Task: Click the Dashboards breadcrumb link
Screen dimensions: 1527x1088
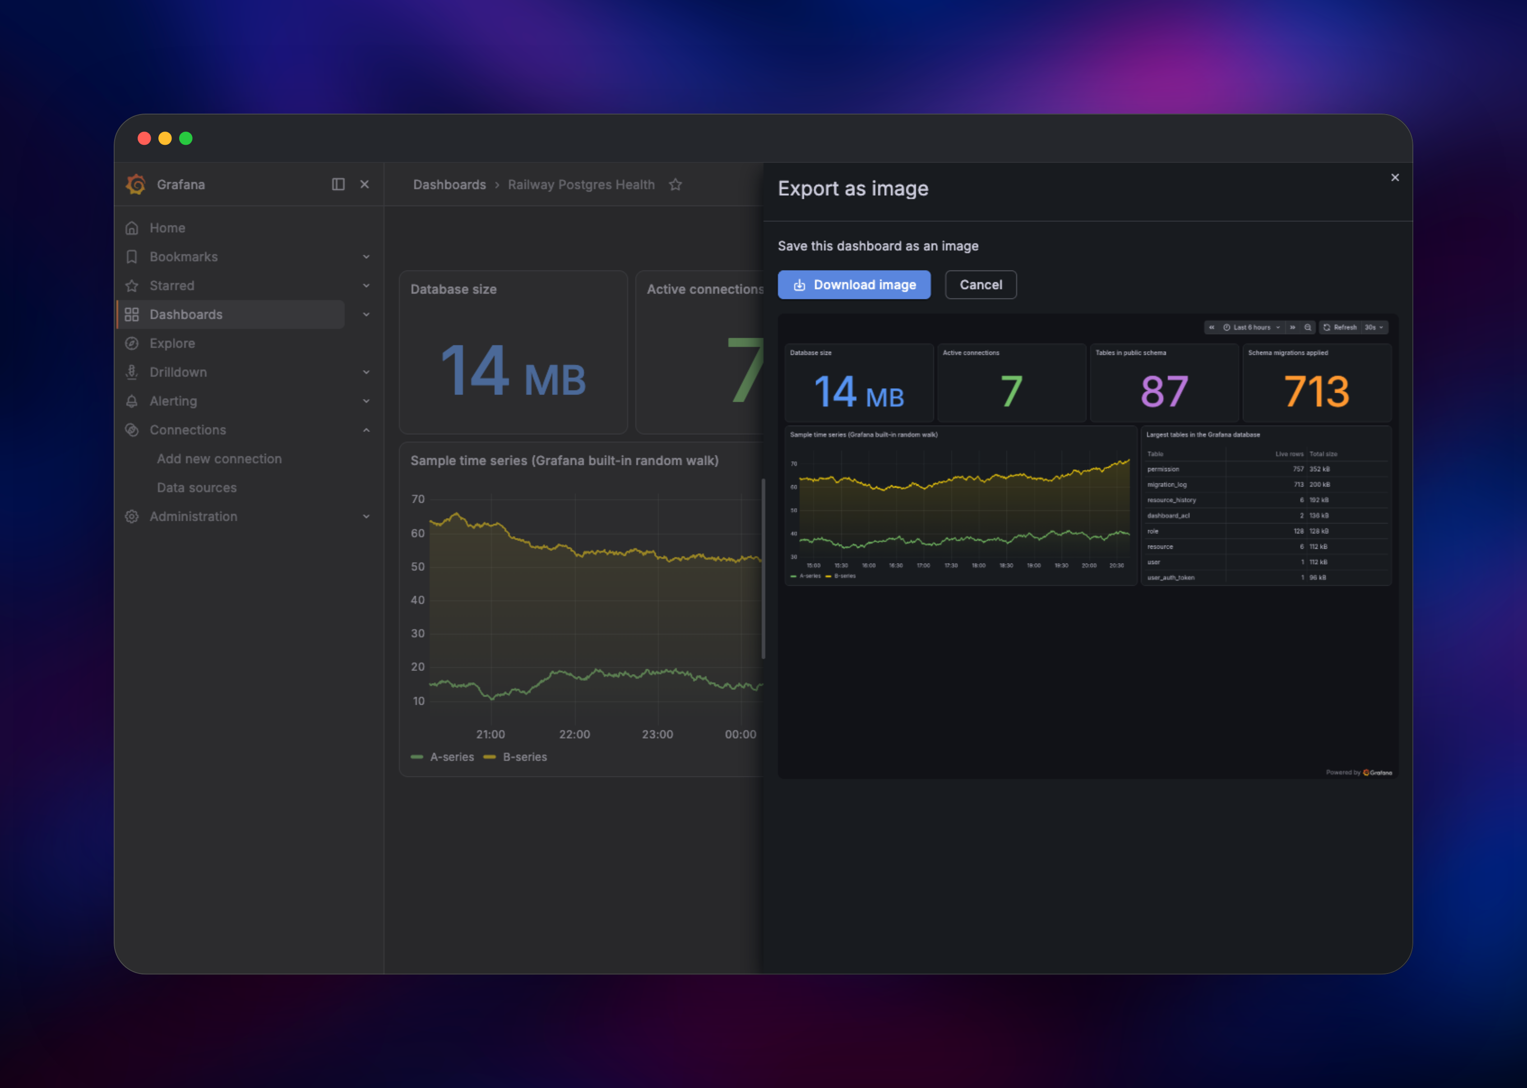Action: (449, 184)
